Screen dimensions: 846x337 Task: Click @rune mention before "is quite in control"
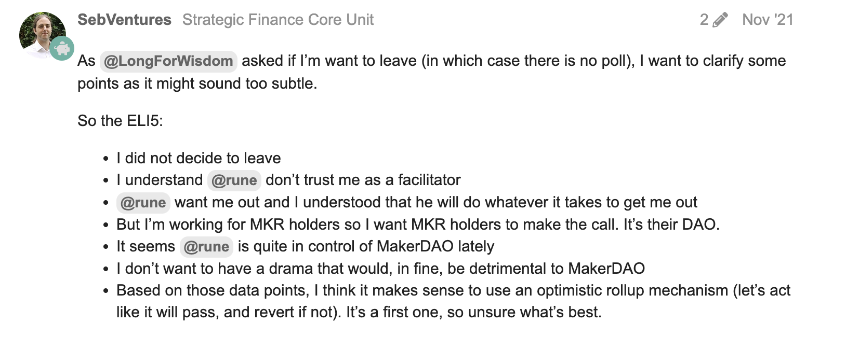[206, 246]
